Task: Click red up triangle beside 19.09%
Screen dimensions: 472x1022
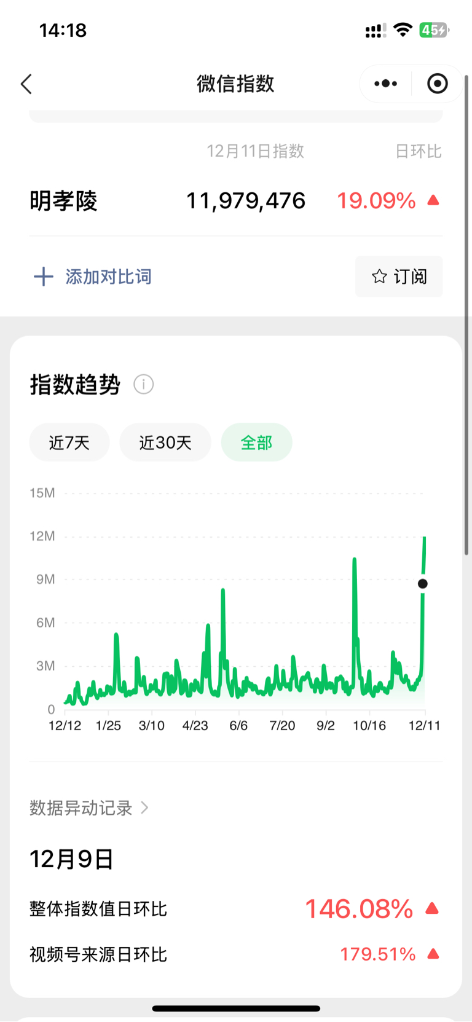Action: 433,200
